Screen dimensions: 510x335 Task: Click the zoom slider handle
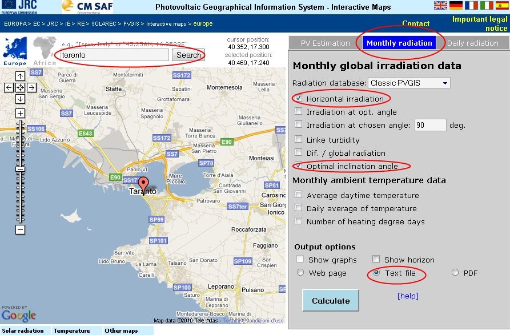tap(20, 169)
